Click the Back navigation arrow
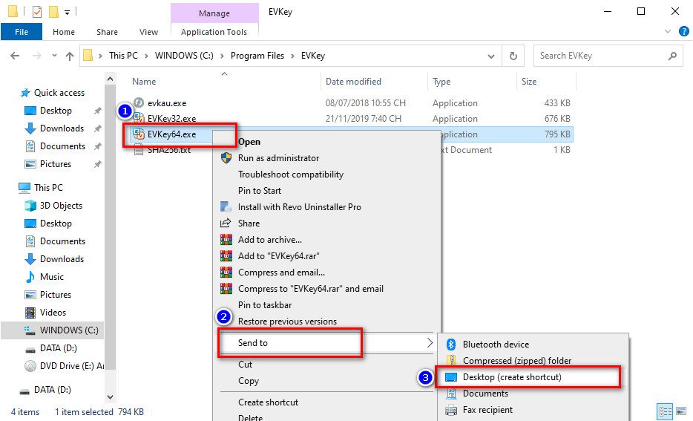Screen dimensions: 693x421 (x=15, y=56)
